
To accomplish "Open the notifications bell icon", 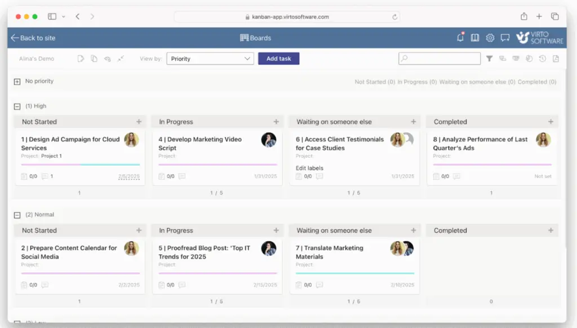I will [x=460, y=38].
